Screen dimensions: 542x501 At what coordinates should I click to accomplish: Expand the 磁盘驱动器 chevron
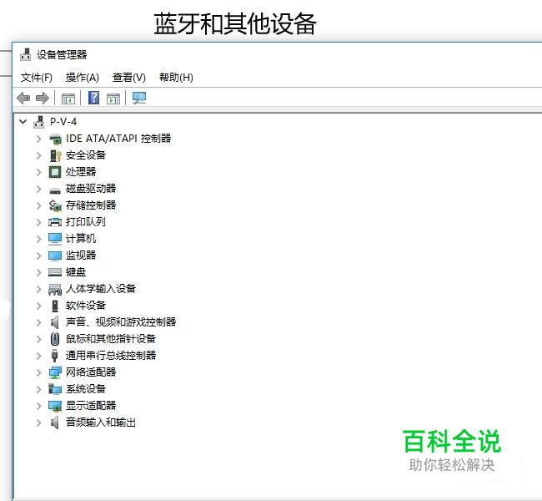[38, 189]
